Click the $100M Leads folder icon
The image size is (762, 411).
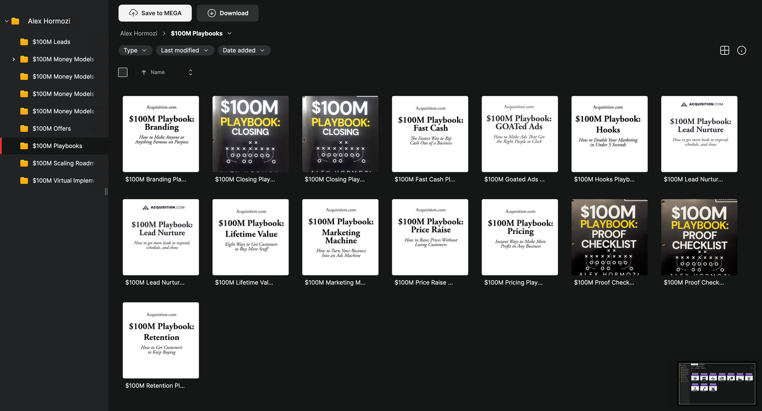[24, 42]
